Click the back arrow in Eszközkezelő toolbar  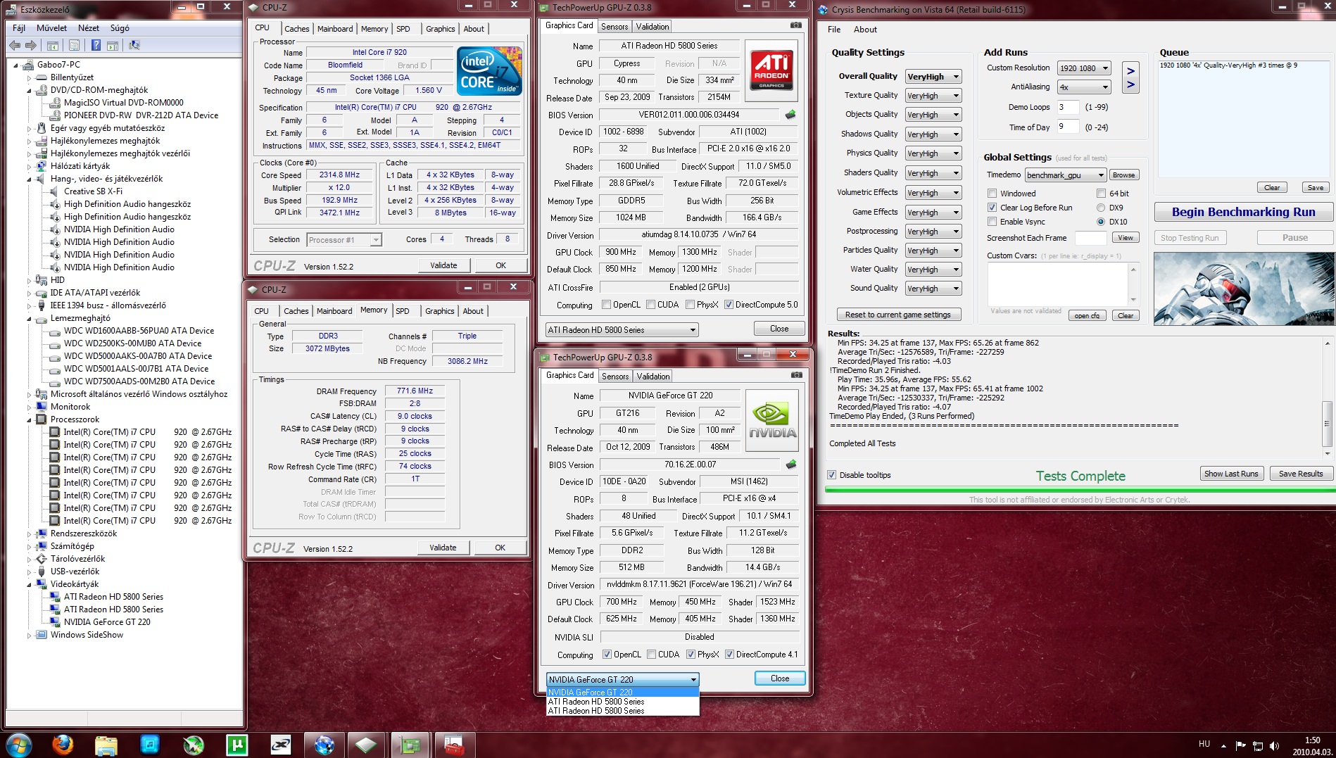tap(15, 45)
